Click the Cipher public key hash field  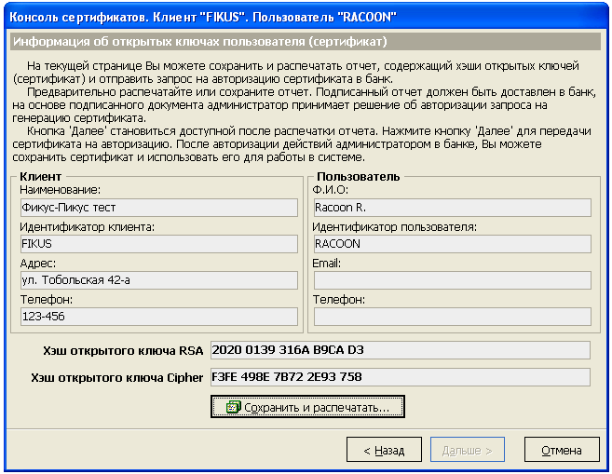pos(401,377)
